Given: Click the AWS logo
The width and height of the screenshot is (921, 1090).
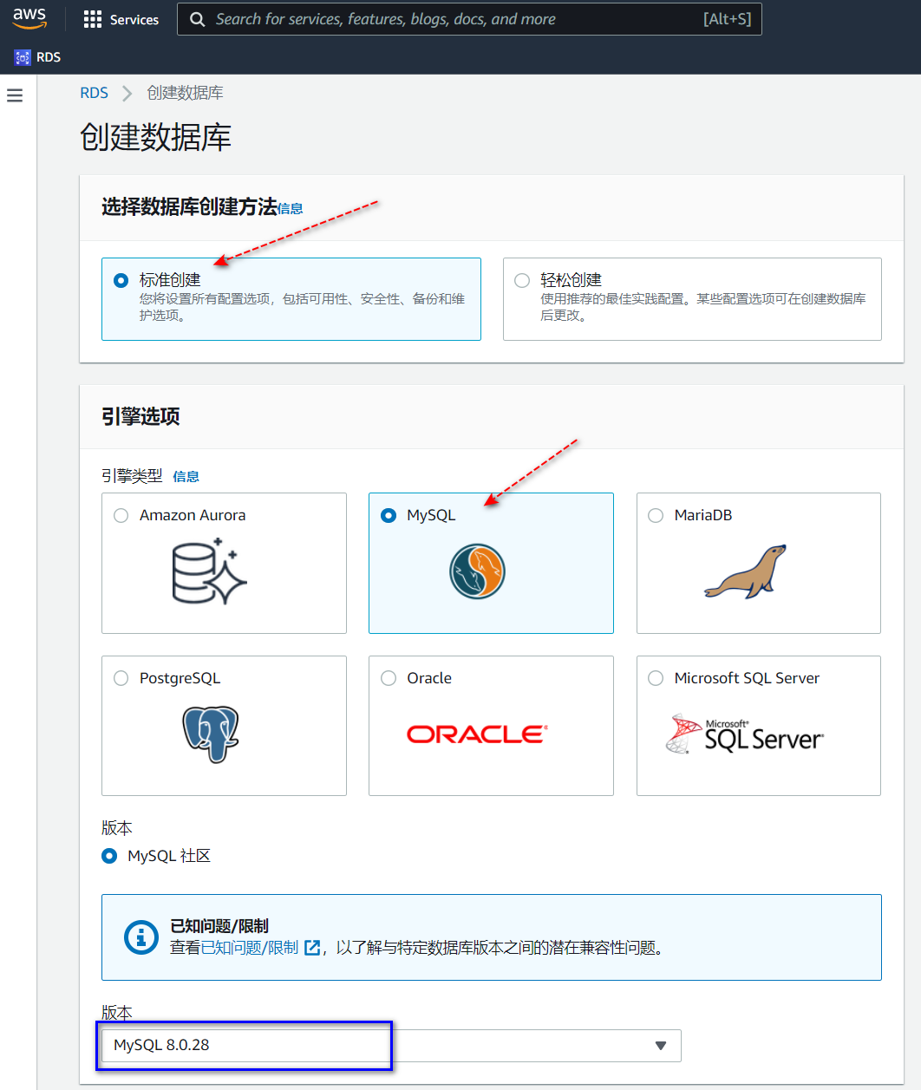Looking at the screenshot, I should click(x=29, y=18).
